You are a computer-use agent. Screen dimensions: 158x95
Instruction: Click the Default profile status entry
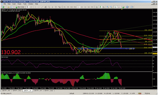coord(72,93)
